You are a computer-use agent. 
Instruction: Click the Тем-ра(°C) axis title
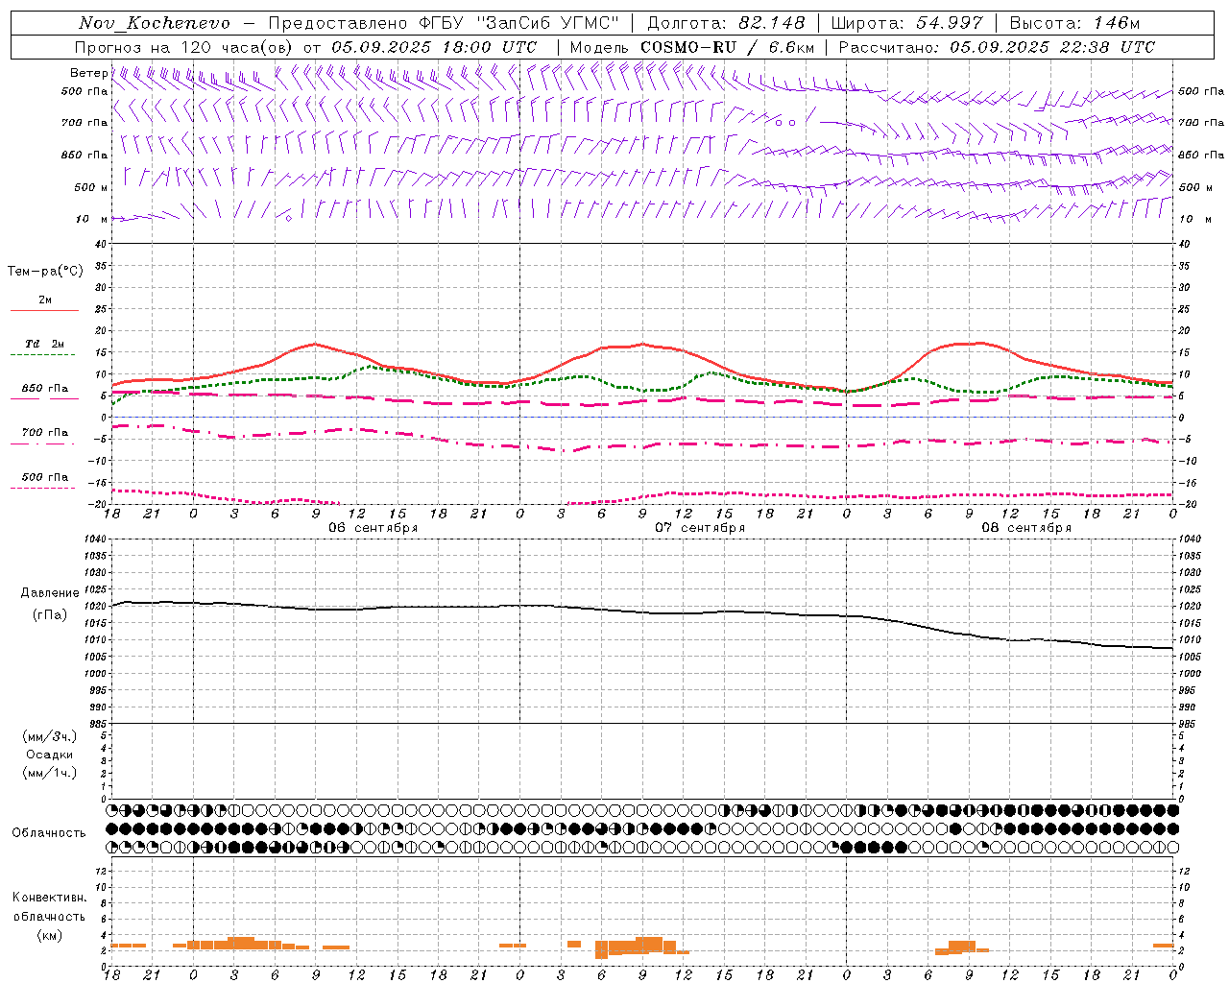(x=45, y=272)
